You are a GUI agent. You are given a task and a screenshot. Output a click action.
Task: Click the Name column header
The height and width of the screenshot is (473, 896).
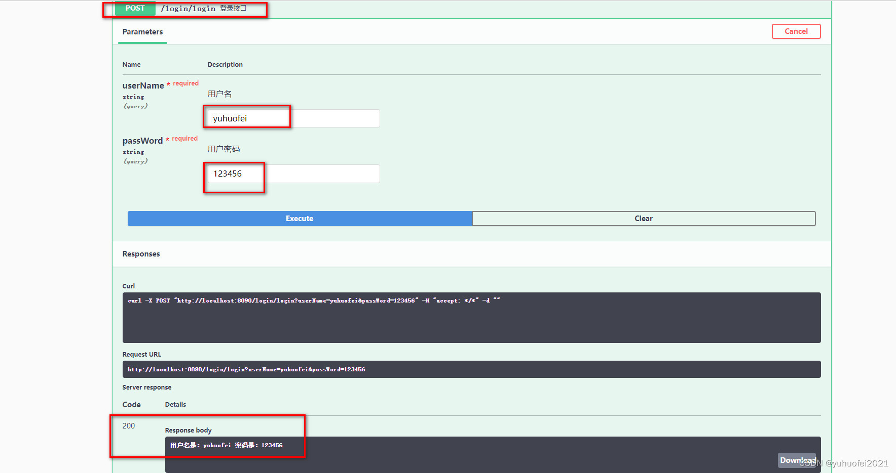(x=131, y=65)
